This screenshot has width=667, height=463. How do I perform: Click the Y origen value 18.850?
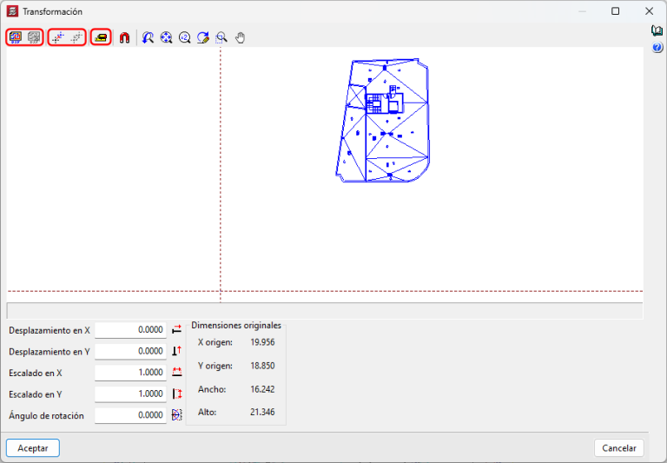click(262, 366)
